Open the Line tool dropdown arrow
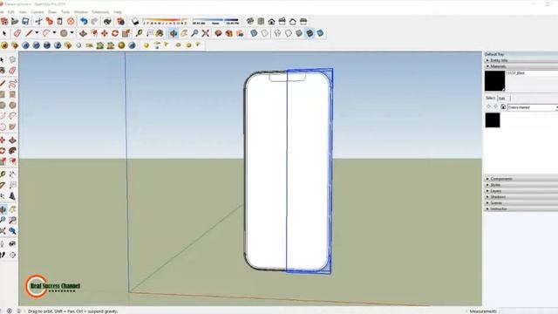This screenshot has width=558, height=314. coord(37,33)
